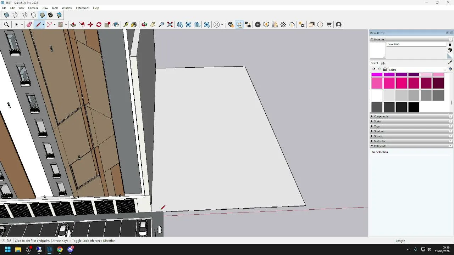
Task: Activate the Rotate tool
Action: 99,24
